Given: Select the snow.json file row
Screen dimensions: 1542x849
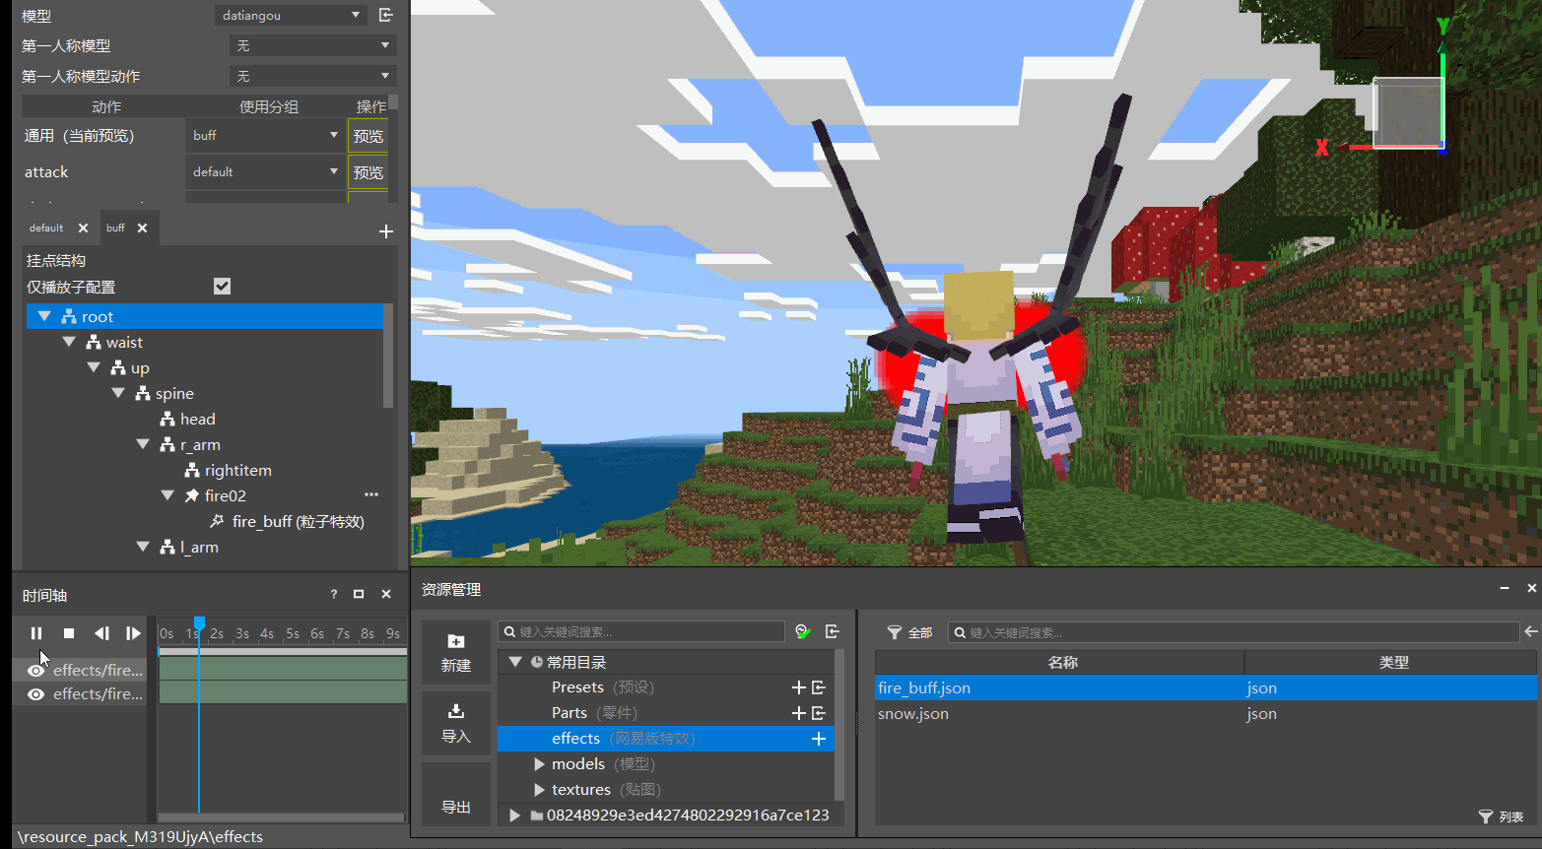Looking at the screenshot, I should [x=1206, y=713].
